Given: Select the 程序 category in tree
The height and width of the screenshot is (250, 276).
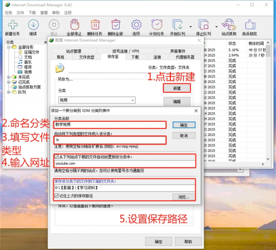Looking at the screenshot, I should point(28,67).
